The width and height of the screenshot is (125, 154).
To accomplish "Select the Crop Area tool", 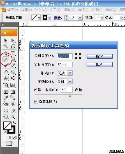I will point(6,111).
